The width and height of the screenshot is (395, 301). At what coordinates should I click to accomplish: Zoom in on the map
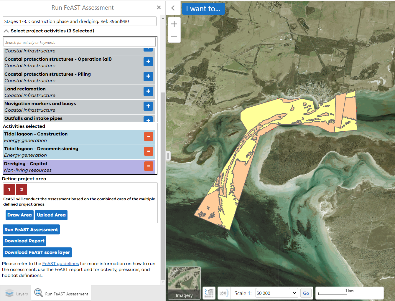tap(174, 24)
